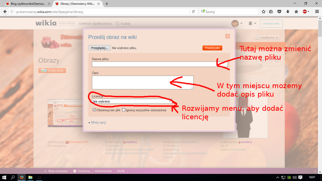Viewport: 322px width, 181px height.
Task: Open the user avatar menu on Wikia
Action: point(235,24)
